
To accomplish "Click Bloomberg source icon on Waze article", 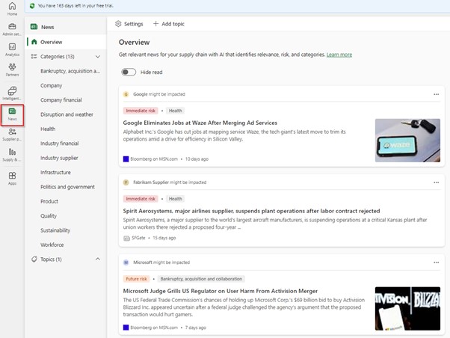I will [x=126, y=159].
